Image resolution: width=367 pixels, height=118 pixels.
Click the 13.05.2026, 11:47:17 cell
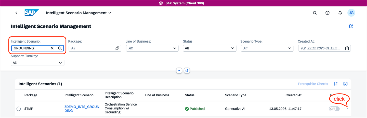point(285,109)
